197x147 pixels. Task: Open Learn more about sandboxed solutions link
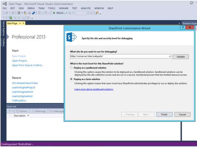click(94, 89)
